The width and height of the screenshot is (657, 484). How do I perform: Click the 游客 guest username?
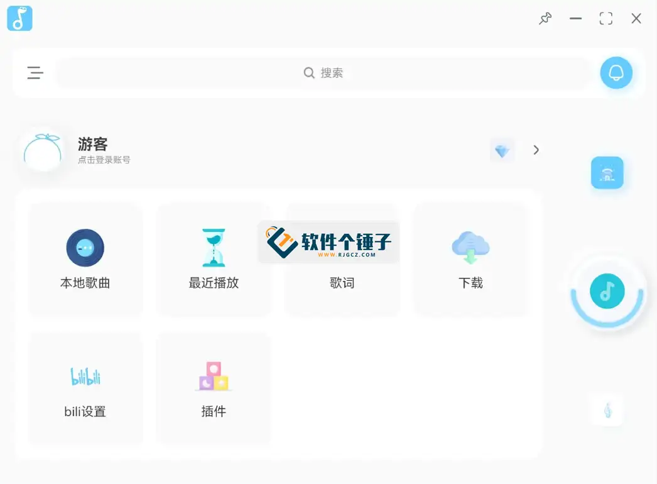coord(93,145)
